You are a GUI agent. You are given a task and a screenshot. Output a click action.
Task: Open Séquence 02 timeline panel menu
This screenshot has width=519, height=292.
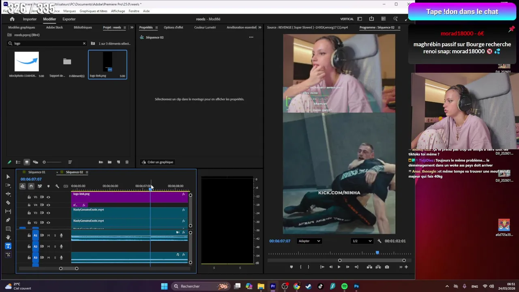pos(87,172)
